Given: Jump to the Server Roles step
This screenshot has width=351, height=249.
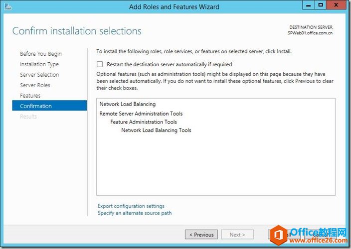Looking at the screenshot, I should pos(35,85).
